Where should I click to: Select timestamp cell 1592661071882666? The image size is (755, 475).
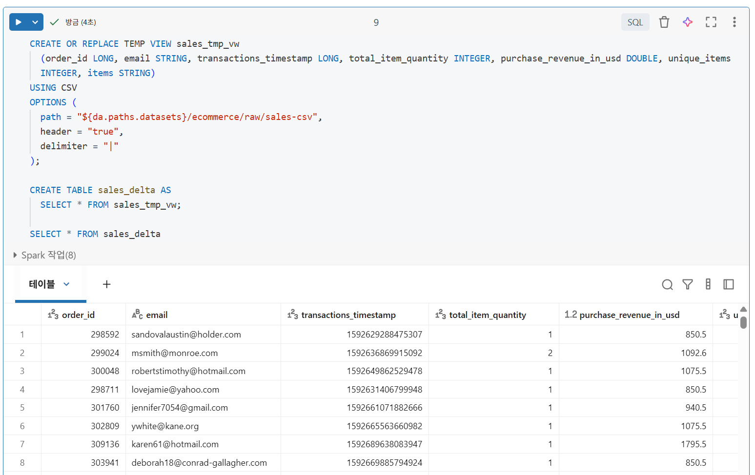355,408
